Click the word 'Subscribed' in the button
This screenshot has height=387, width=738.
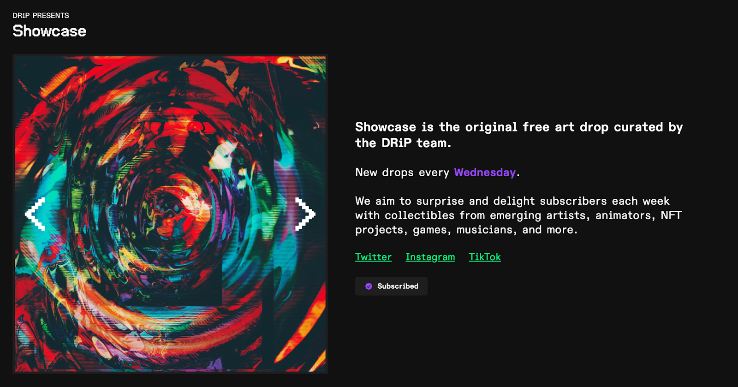tap(398, 286)
